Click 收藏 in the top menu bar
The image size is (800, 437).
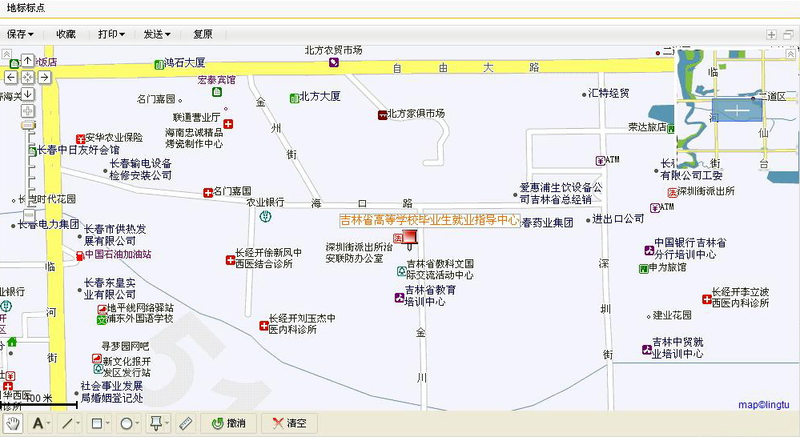coord(66,34)
